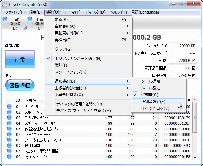The width and height of the screenshot is (203, 166).
Task: Toggle シリアルナンバーを隠す(N) checked option
Action: coord(88,59)
